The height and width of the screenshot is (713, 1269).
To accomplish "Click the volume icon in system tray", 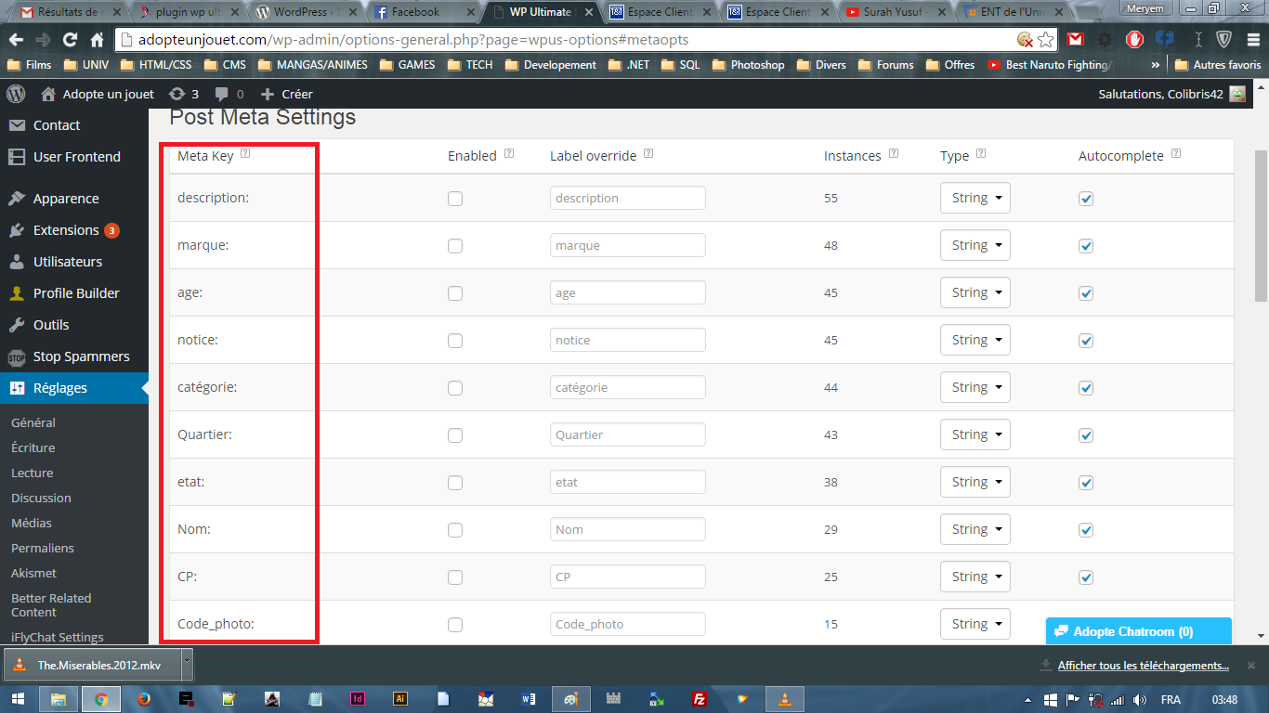I will [1142, 699].
